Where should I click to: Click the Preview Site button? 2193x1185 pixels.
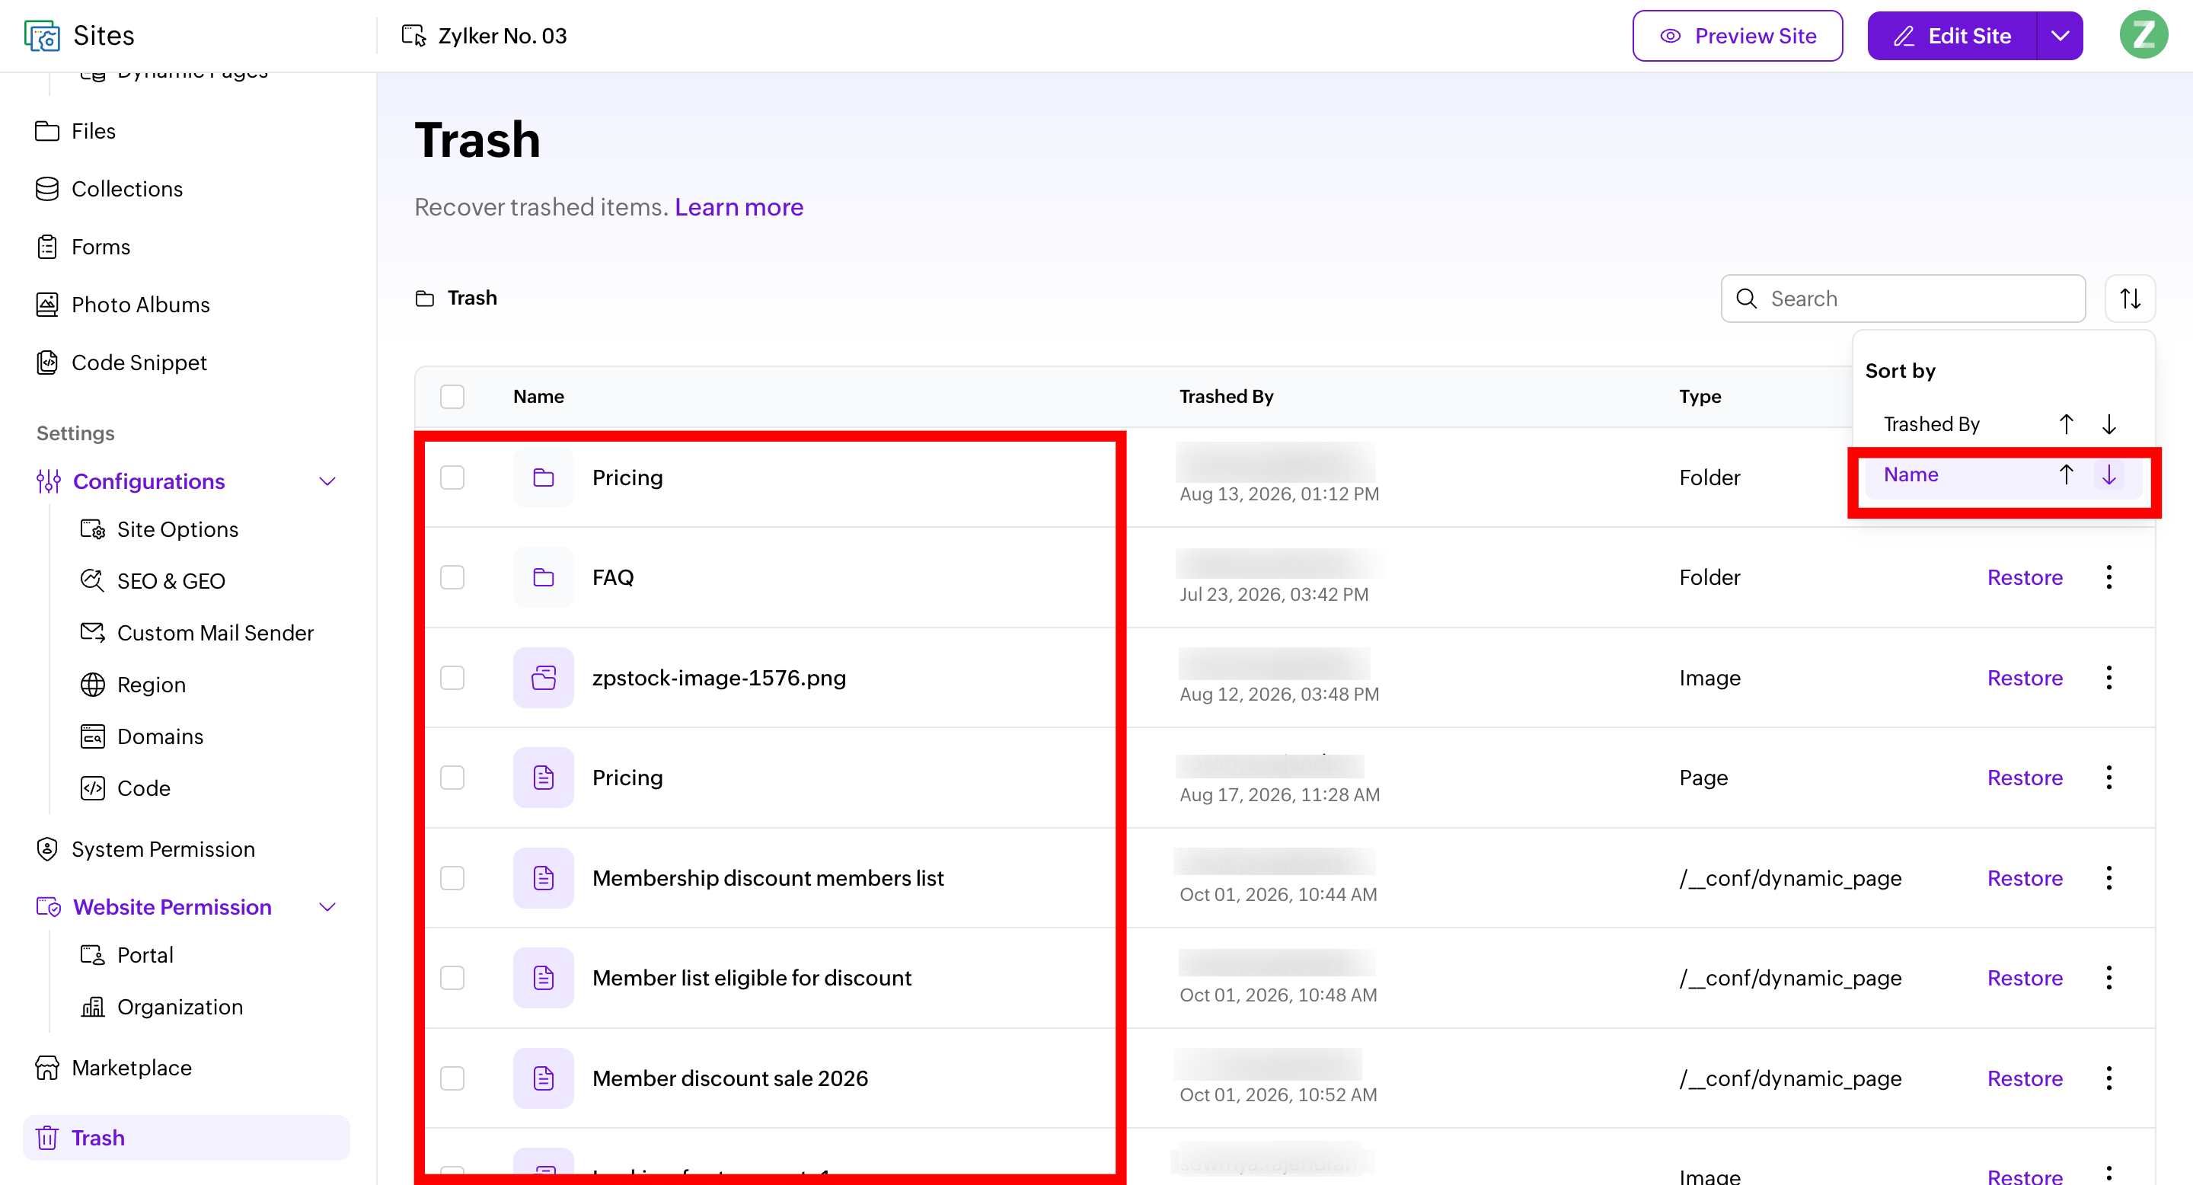1737,36
